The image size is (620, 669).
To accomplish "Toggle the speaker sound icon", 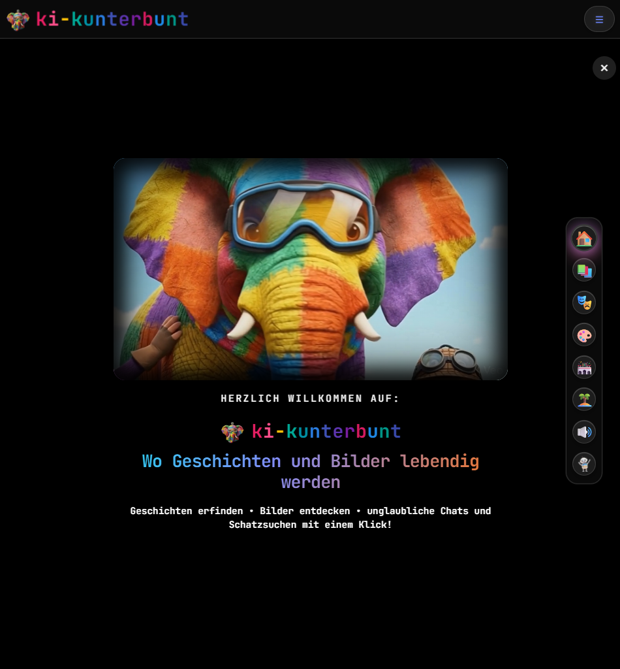I will tap(583, 432).
